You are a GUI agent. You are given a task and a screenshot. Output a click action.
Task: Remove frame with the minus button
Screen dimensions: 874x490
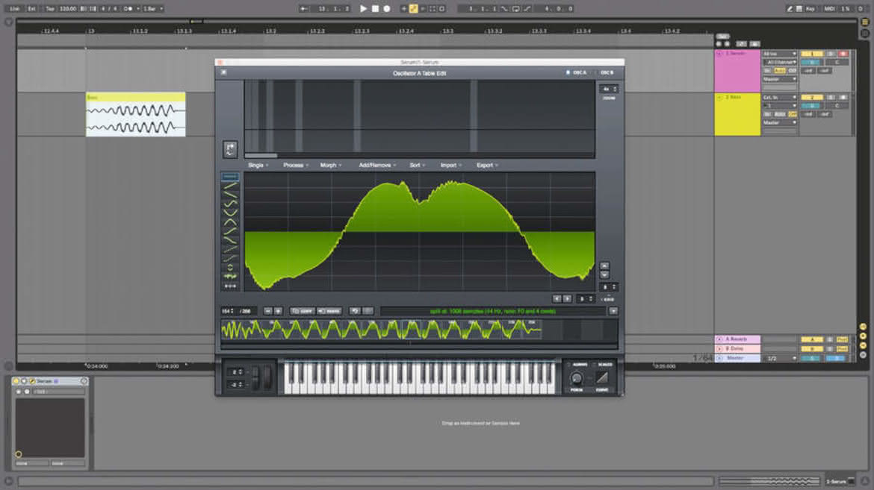pos(268,311)
